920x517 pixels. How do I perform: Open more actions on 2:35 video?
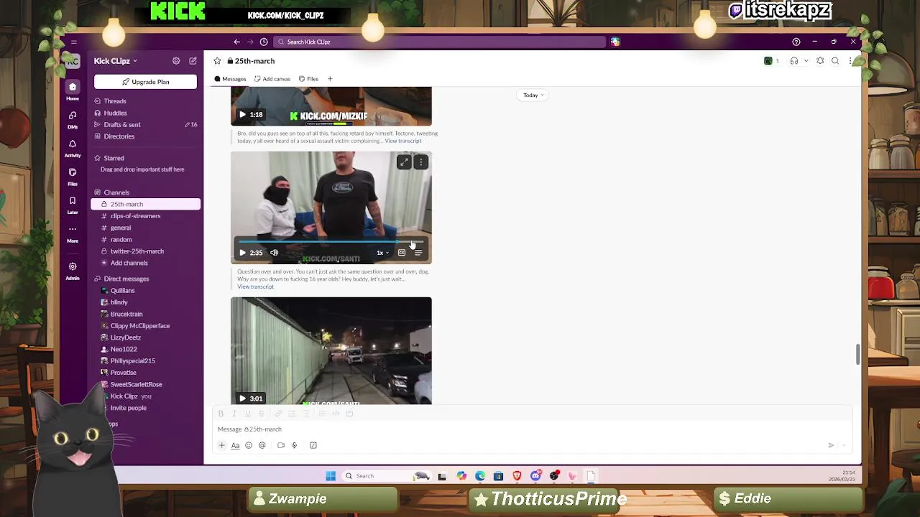421,162
